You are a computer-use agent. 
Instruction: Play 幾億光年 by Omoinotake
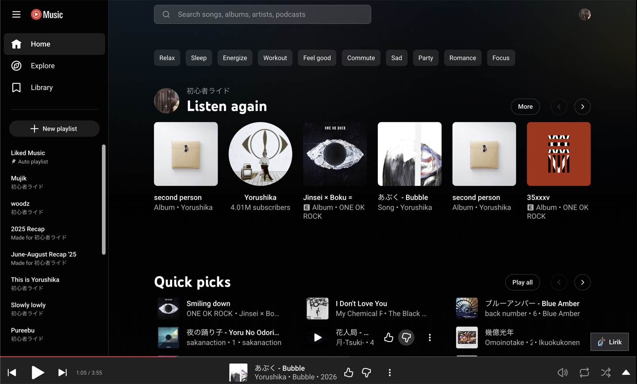[x=467, y=338]
